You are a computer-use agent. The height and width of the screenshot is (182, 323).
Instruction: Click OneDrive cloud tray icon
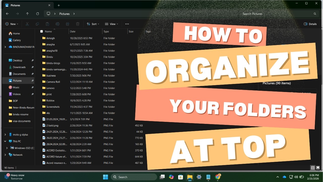(284, 177)
